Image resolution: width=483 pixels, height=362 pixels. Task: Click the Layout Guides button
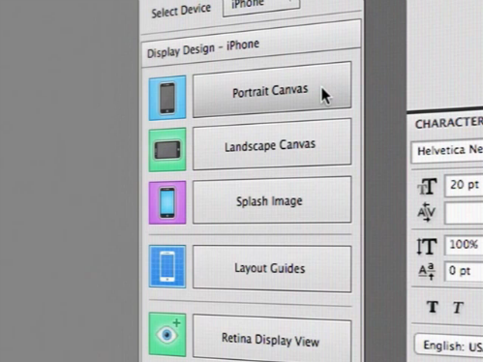coord(272,268)
